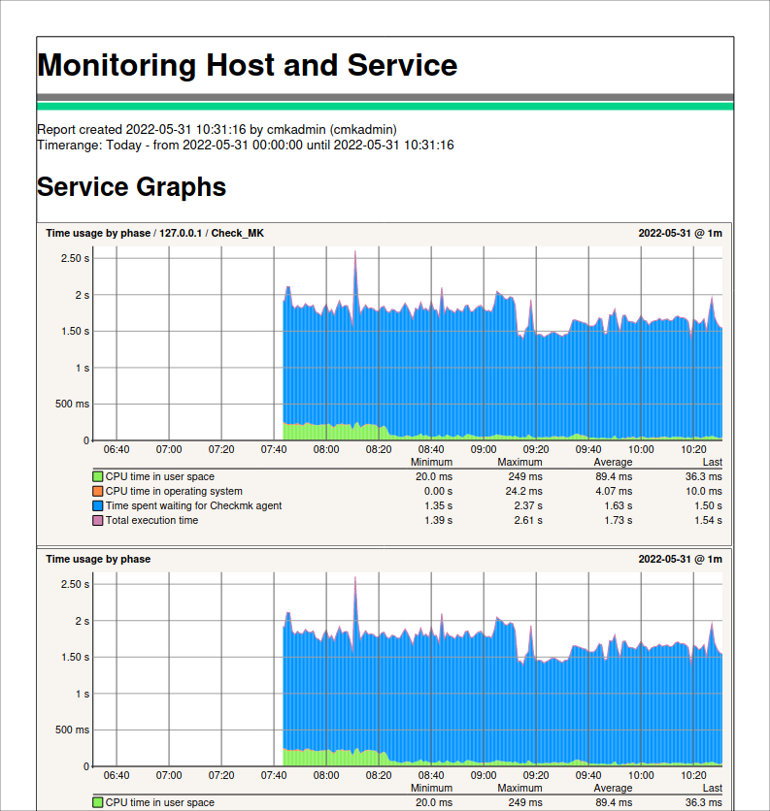Click the '2.50 s' y-axis label on Check_MK graph
The width and height of the screenshot is (770, 811).
pyautogui.click(x=75, y=258)
